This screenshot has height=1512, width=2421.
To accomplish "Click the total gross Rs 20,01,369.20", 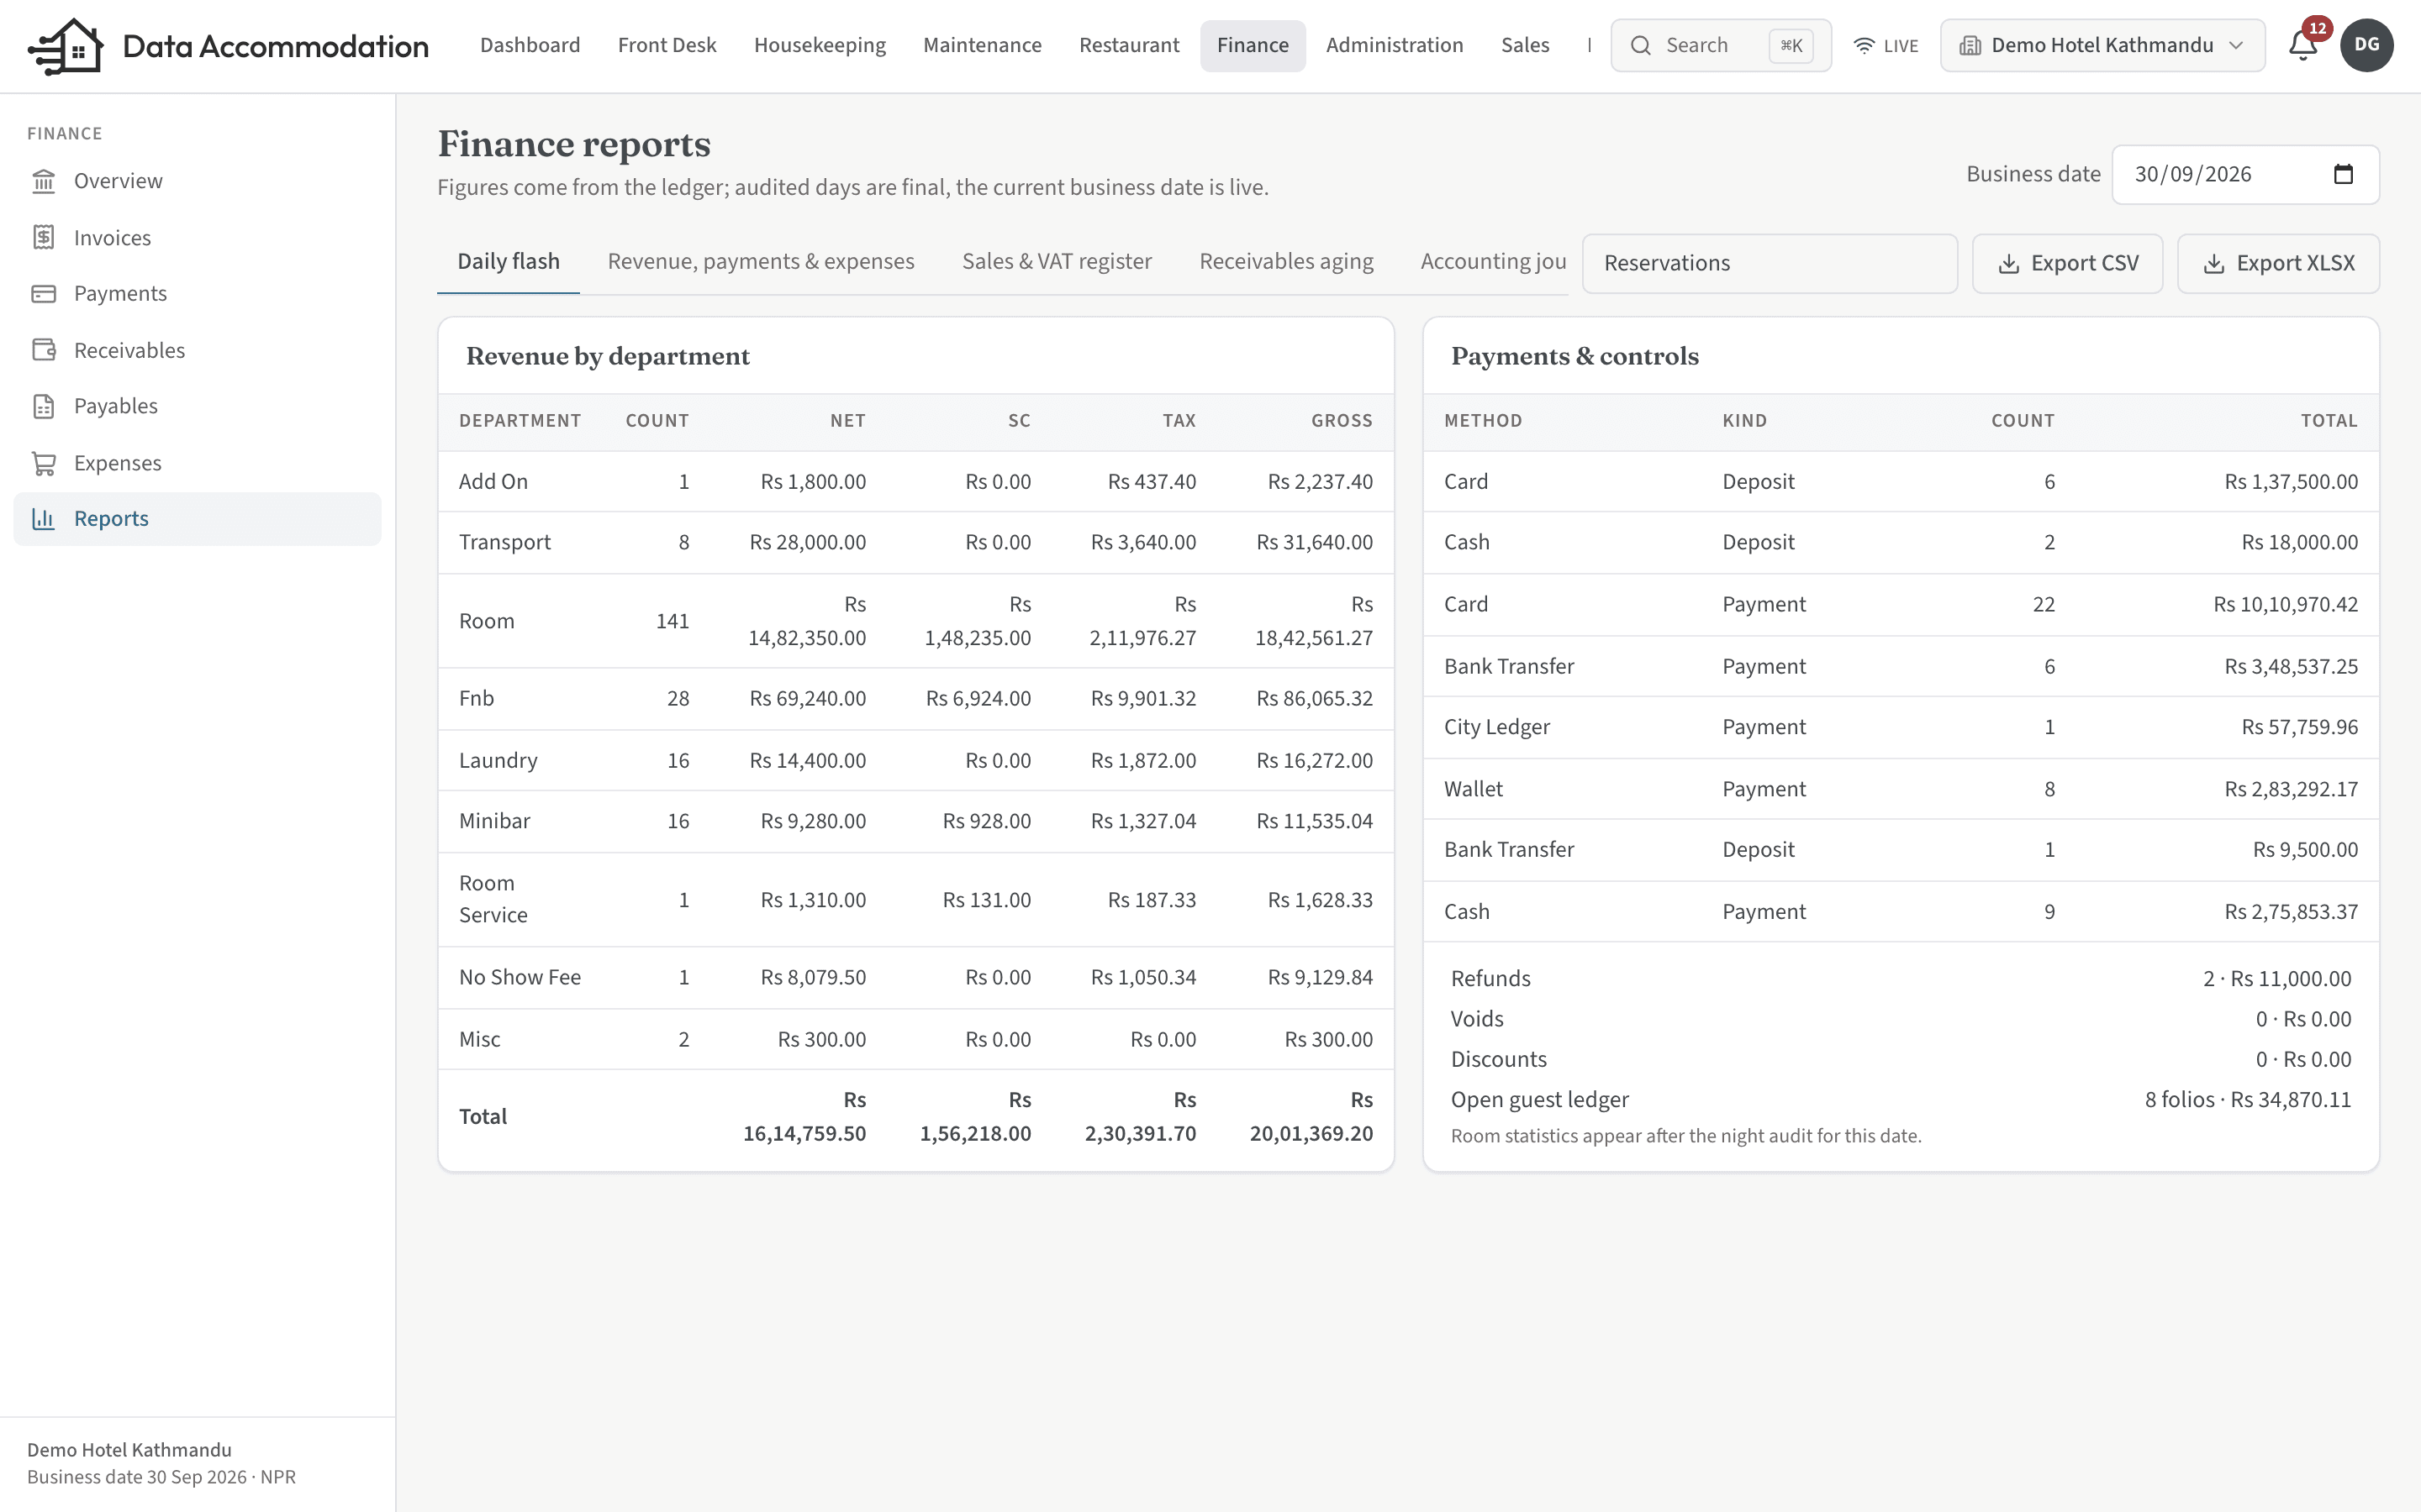I will [x=1311, y=1117].
